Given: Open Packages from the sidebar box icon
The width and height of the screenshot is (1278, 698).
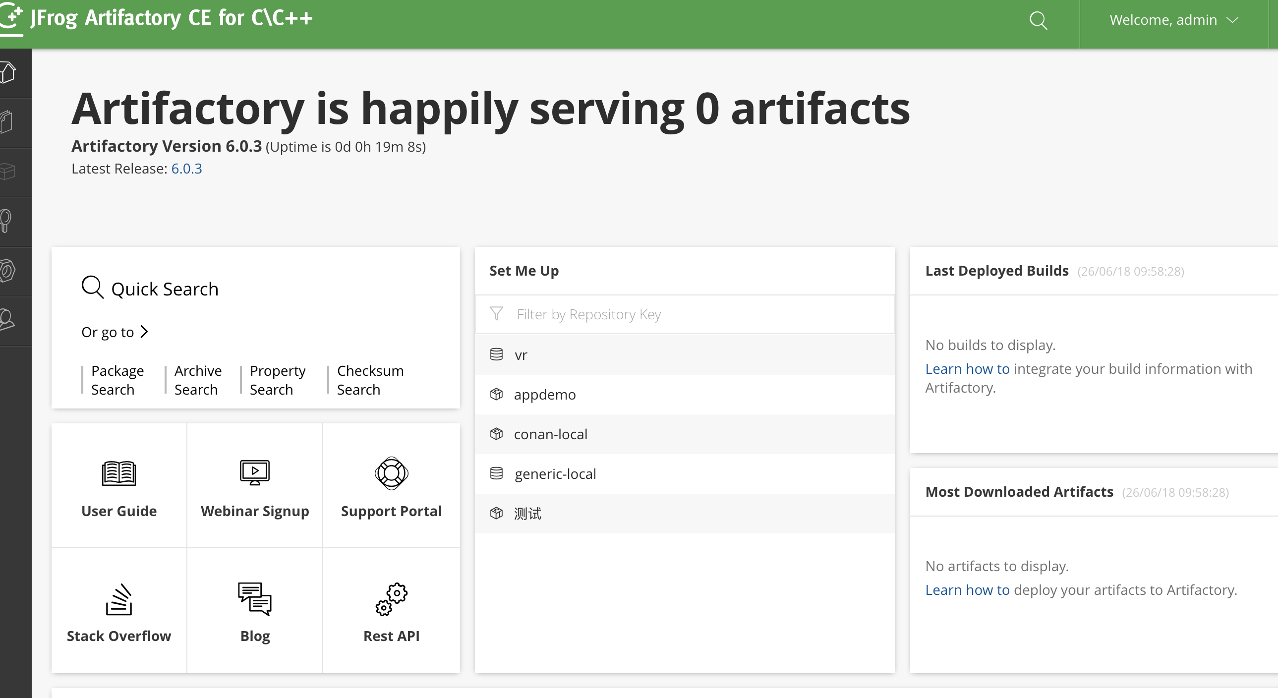Looking at the screenshot, I should 8,172.
